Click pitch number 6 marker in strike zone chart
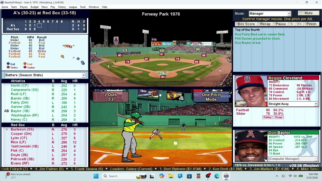322x181 pixels. pos(66,46)
